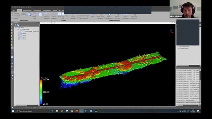Click the In Cut clipping tool
The image size is (212, 119).
coord(59,15)
